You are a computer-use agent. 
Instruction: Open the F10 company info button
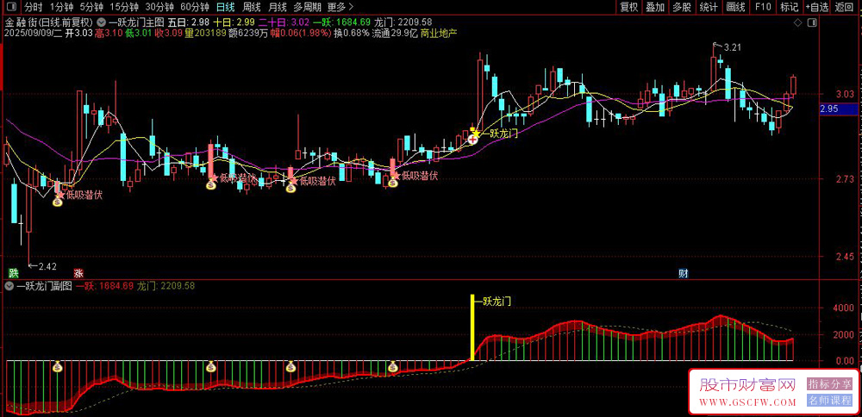tap(763, 7)
